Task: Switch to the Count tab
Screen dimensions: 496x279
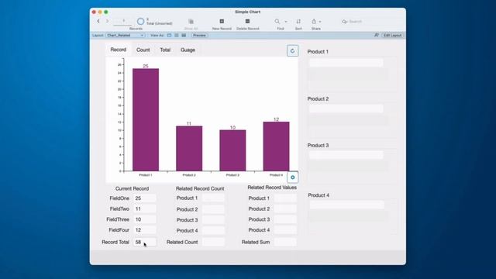Action: [x=143, y=50]
